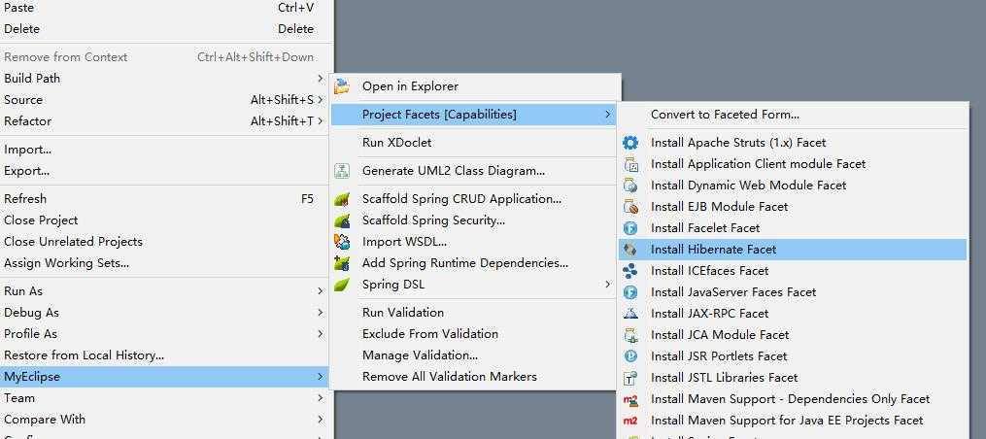
Task: Click the JCA Module facet icon
Action: click(x=630, y=335)
